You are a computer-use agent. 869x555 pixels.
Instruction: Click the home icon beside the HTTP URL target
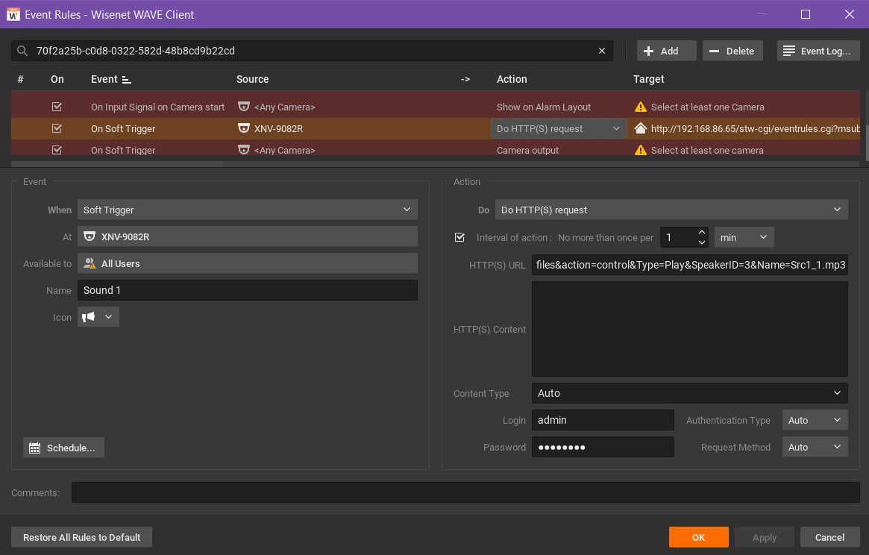pyautogui.click(x=640, y=128)
